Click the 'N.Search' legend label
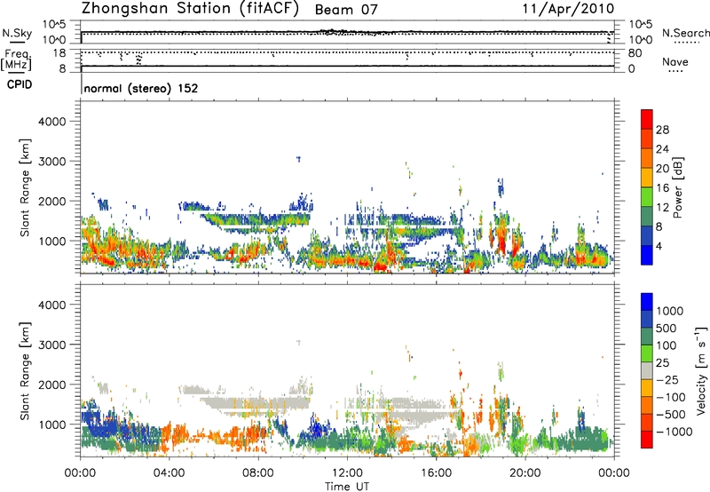Image resolution: width=710 pixels, height=492 pixels. click(x=685, y=33)
